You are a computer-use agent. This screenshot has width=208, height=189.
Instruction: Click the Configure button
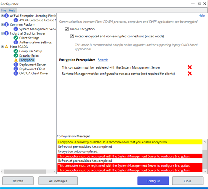153,181
